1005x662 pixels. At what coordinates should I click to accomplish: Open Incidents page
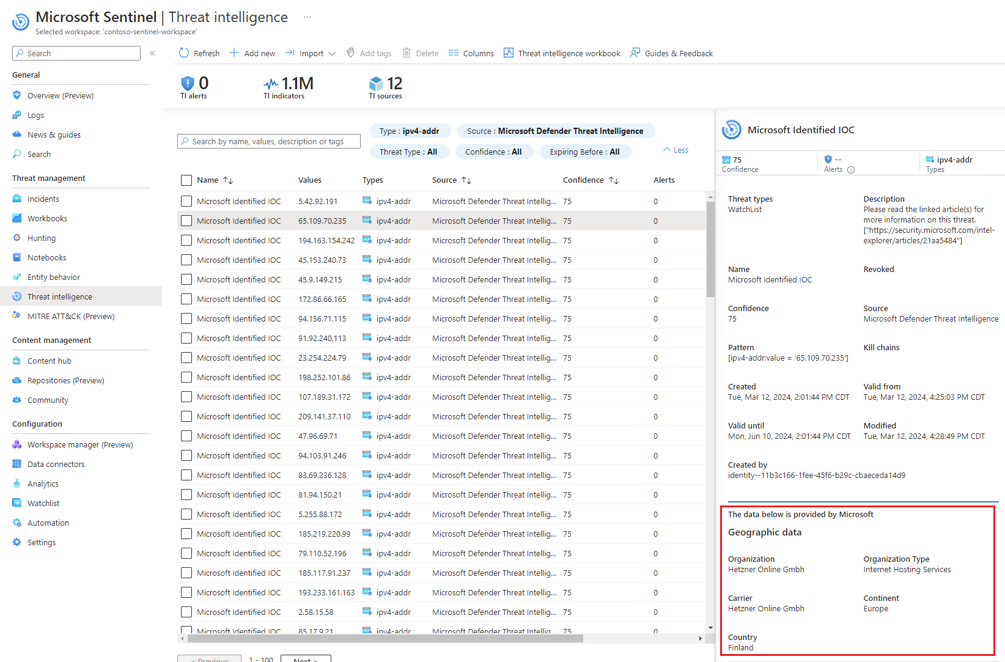(43, 199)
